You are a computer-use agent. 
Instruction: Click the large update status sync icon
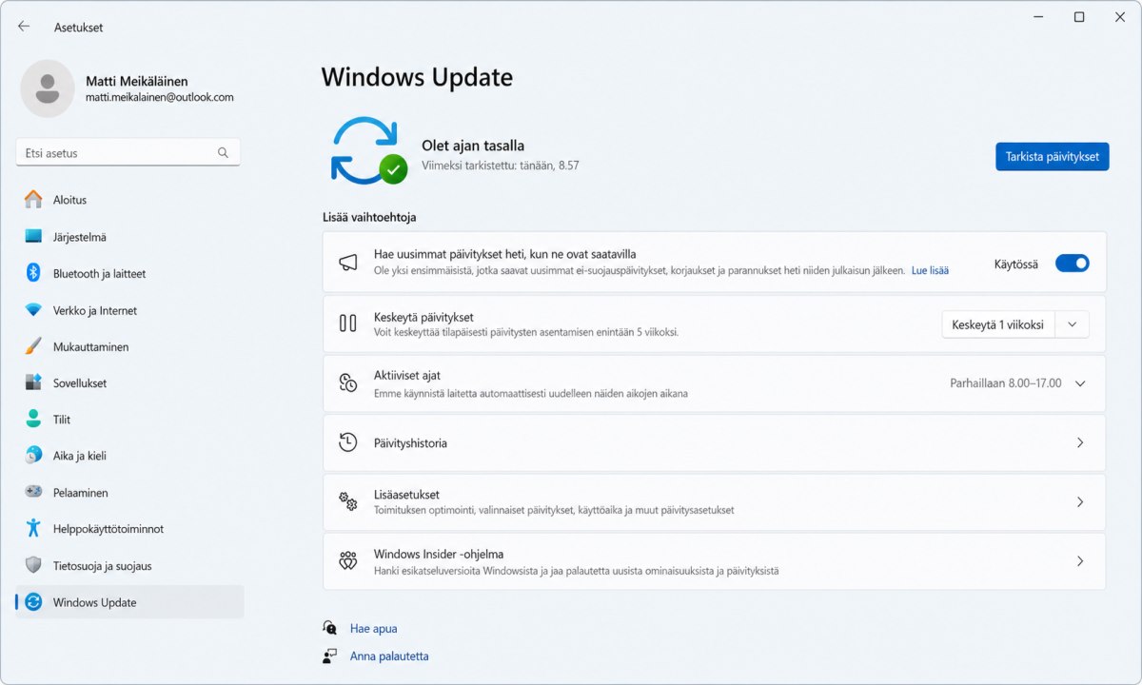(369, 150)
